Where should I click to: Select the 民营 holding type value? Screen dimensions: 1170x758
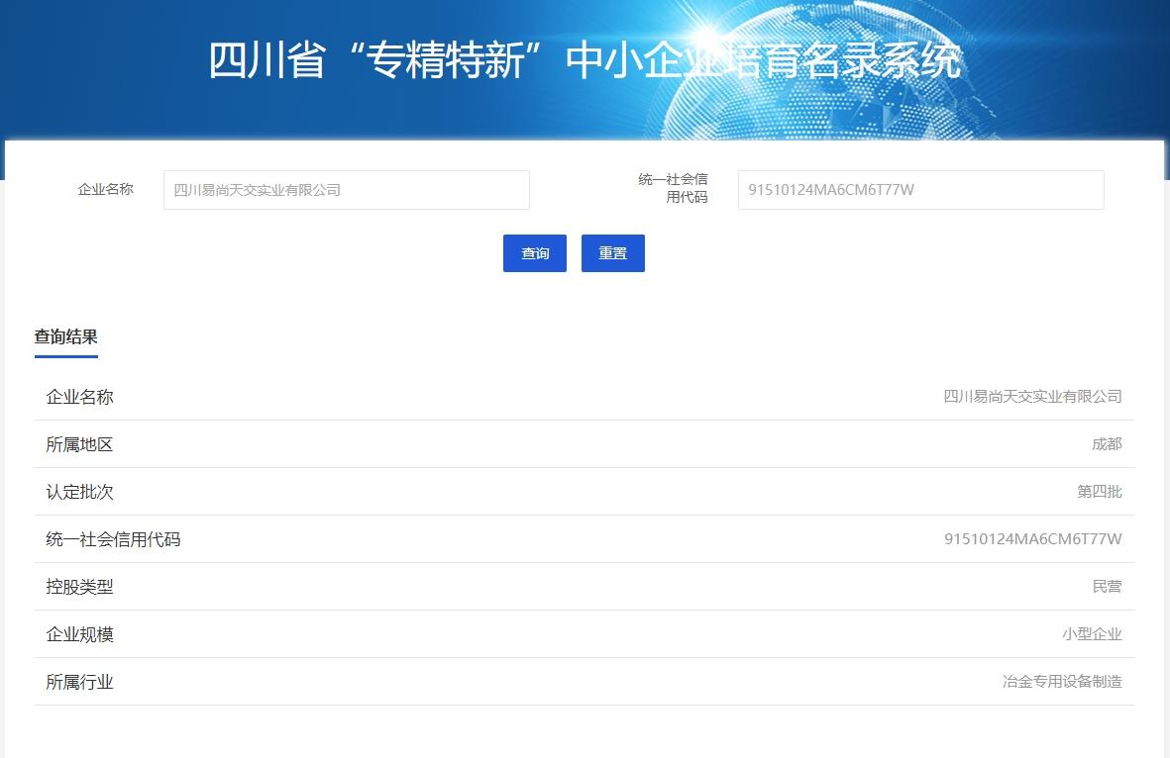click(1107, 587)
